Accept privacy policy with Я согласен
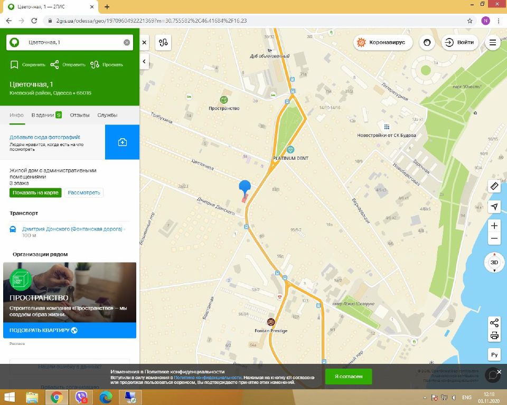This screenshot has width=507, height=405. click(x=349, y=377)
